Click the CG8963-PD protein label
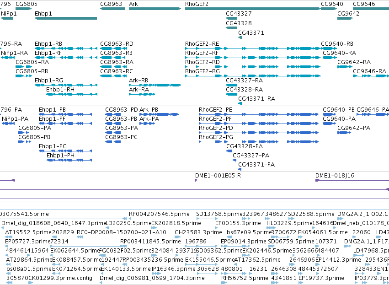Screen dimensions: 389x285 coord(121,110)
